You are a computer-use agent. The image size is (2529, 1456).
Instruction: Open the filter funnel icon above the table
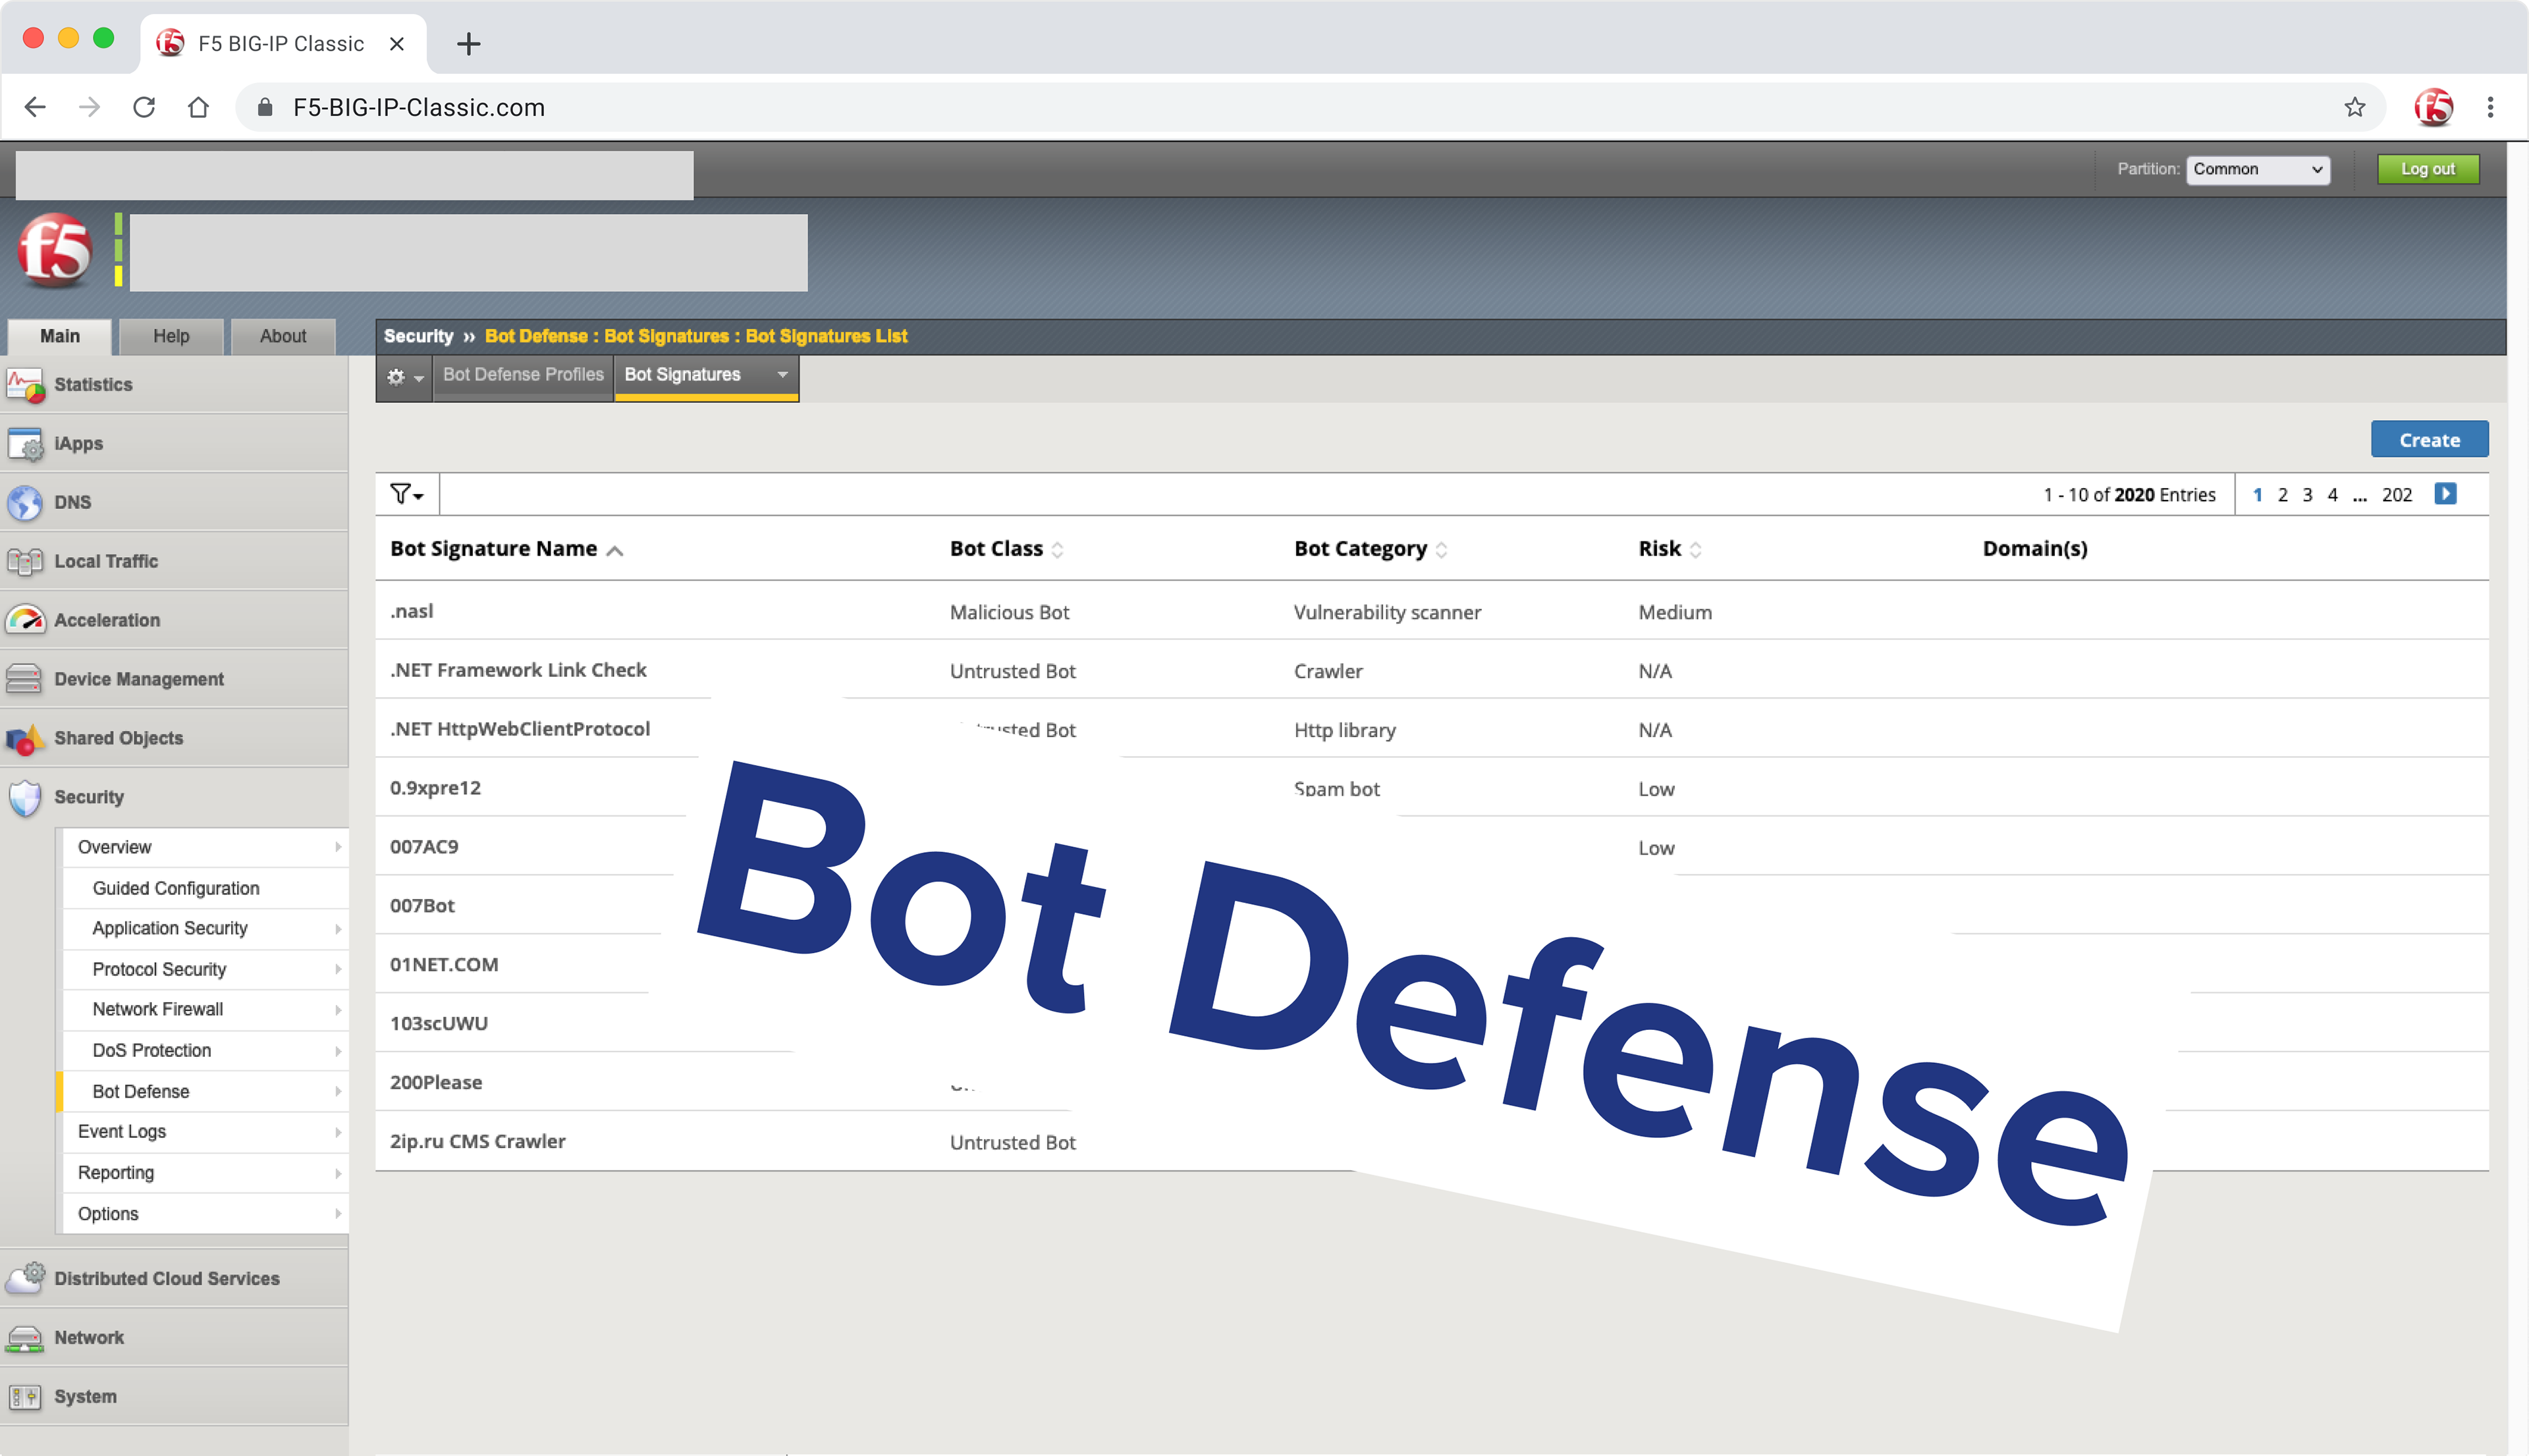click(405, 494)
